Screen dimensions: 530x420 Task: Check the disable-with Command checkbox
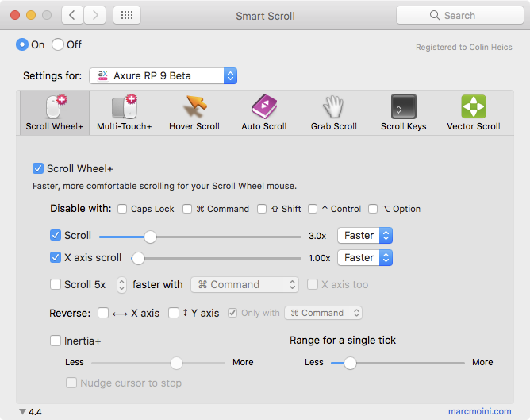[x=187, y=209]
